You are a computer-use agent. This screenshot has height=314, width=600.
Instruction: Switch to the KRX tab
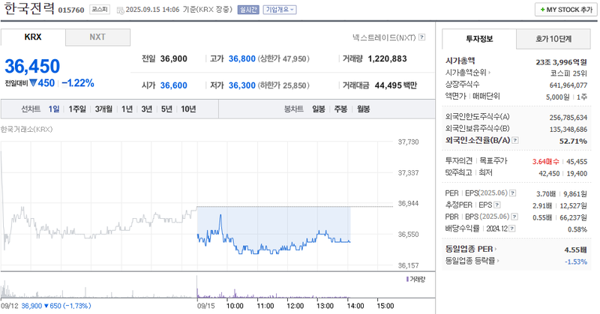[x=33, y=37]
